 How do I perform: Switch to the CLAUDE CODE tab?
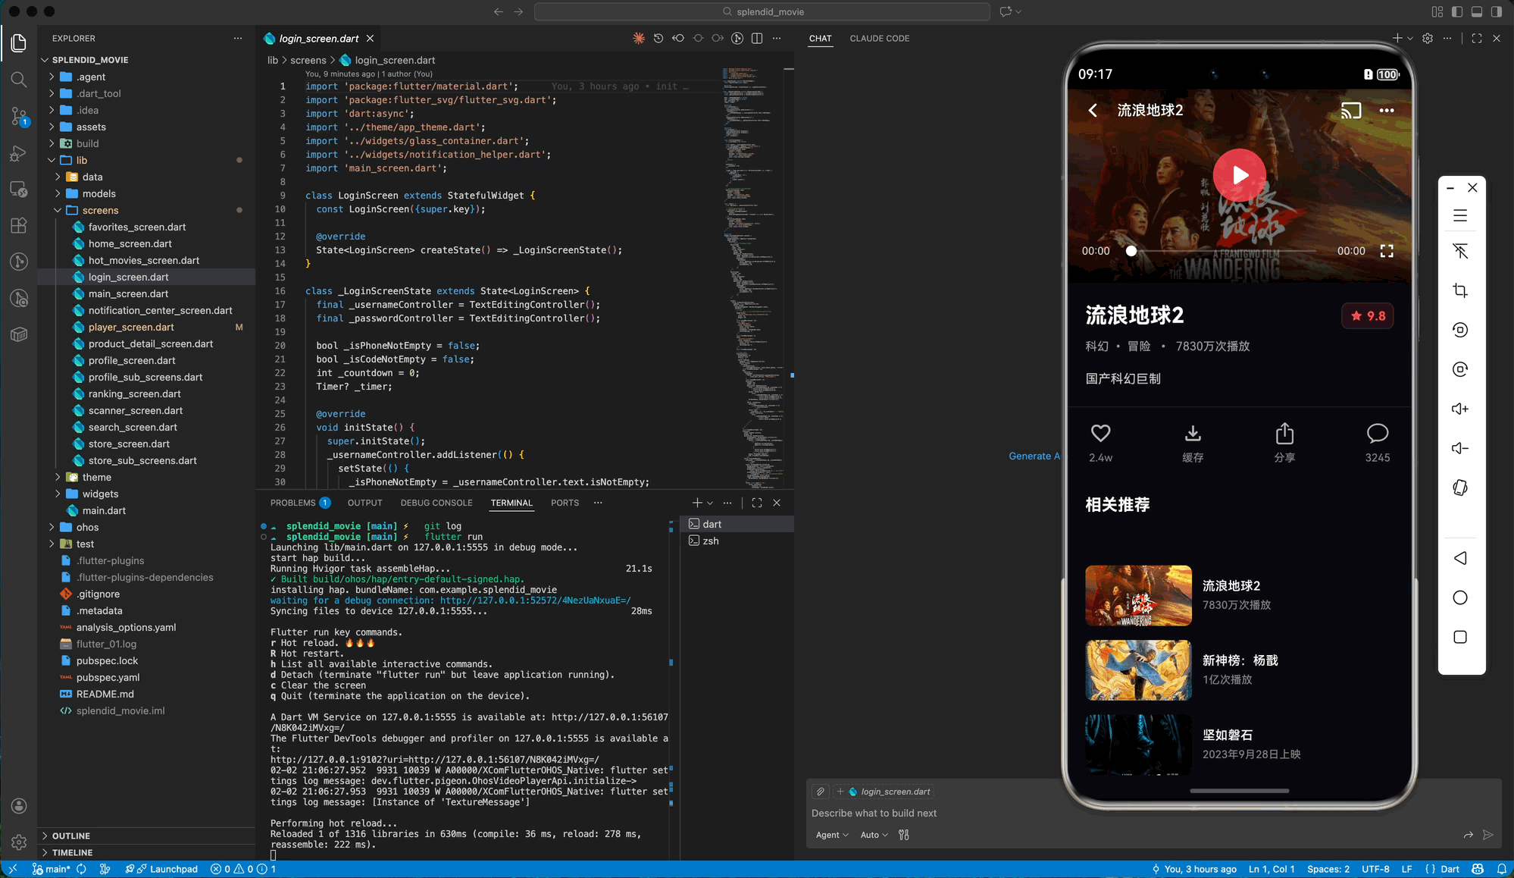point(879,38)
